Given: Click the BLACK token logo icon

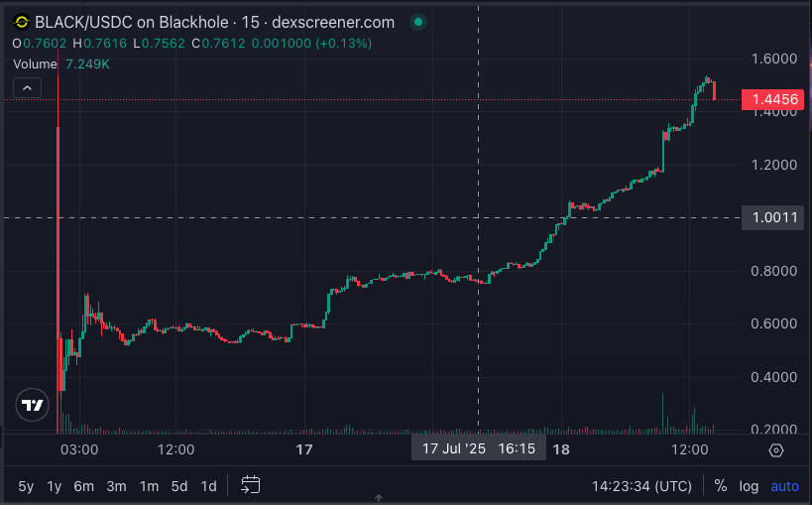Looking at the screenshot, I should coord(22,22).
